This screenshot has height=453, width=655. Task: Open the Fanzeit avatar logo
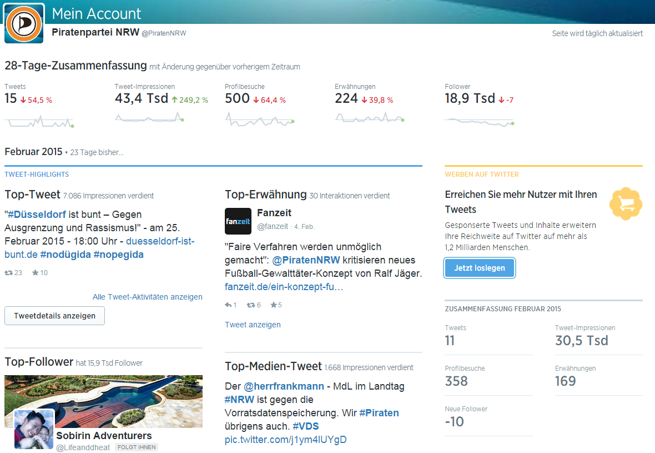point(238,221)
